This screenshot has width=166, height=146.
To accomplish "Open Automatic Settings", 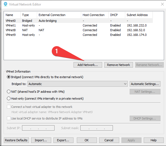I will (x=145, y=84).
